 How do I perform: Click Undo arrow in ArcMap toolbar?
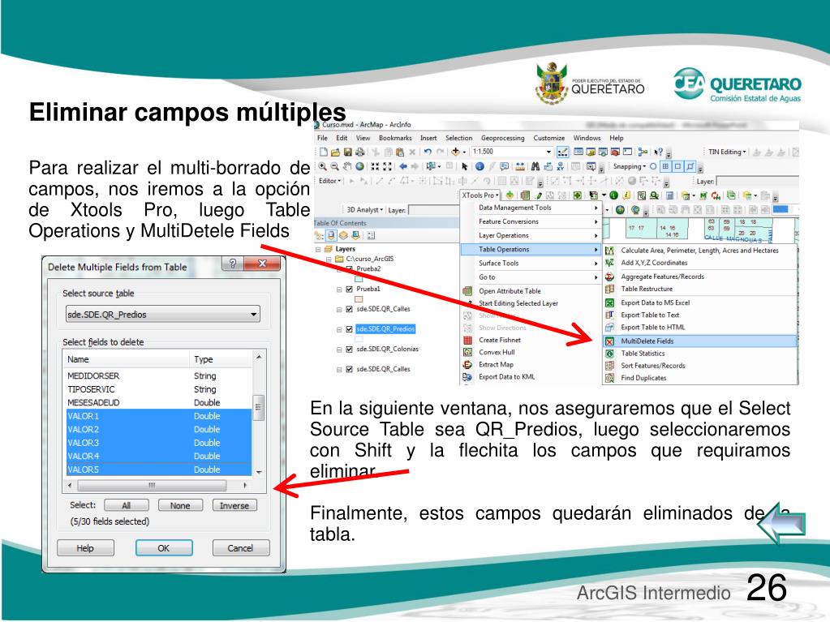pos(428,152)
